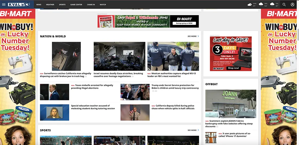Open the Trump ends Secret Service protection headline

point(175,87)
